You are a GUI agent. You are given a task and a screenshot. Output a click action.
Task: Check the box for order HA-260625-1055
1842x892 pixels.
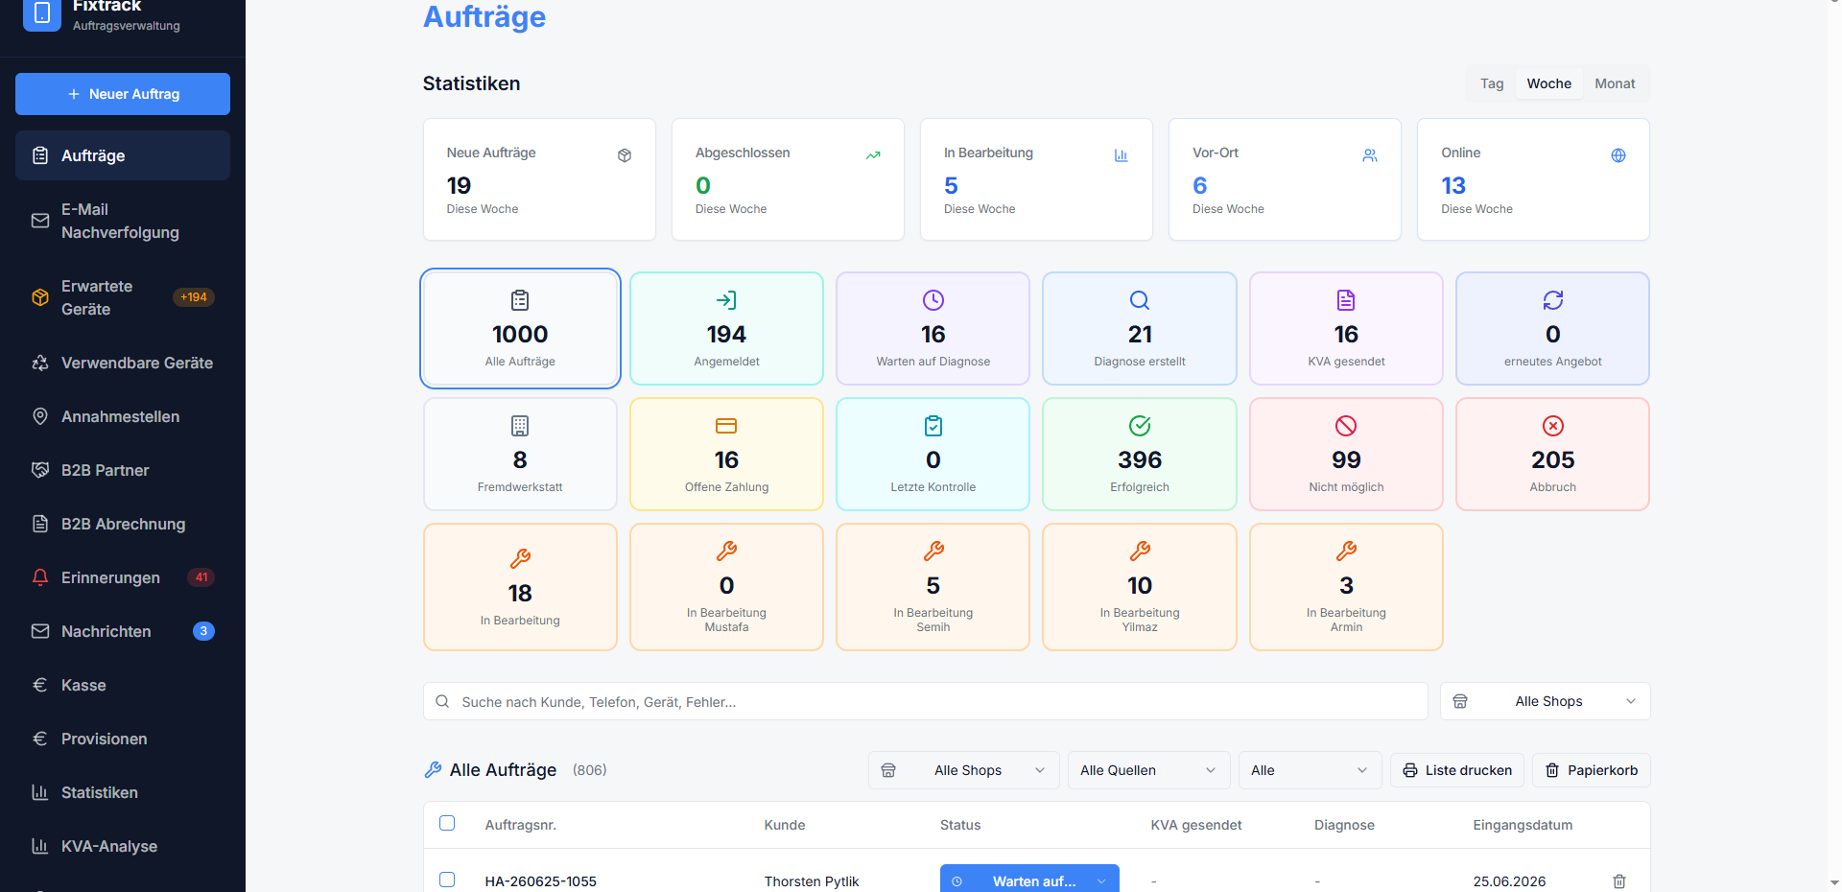(447, 880)
